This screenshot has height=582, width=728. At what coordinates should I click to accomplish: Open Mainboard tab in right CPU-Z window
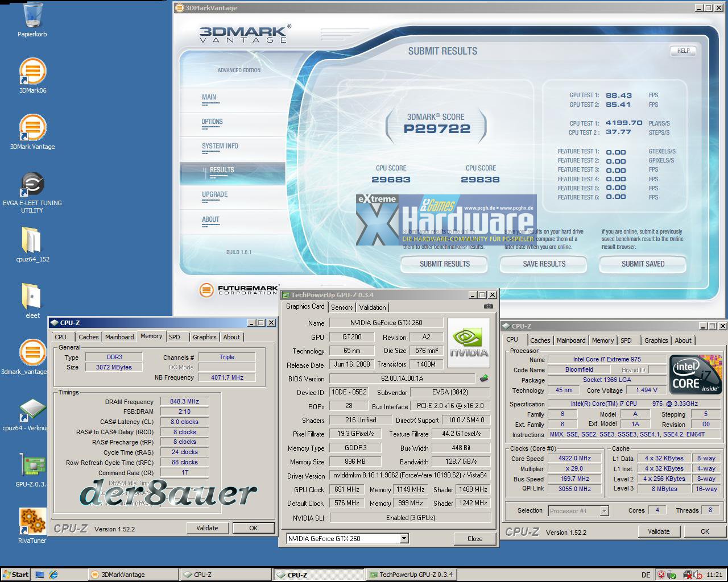[x=571, y=340]
